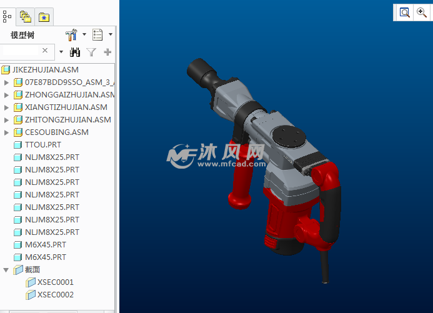Click the tree display list icon
This screenshot has height=313, width=433.
click(x=97, y=35)
